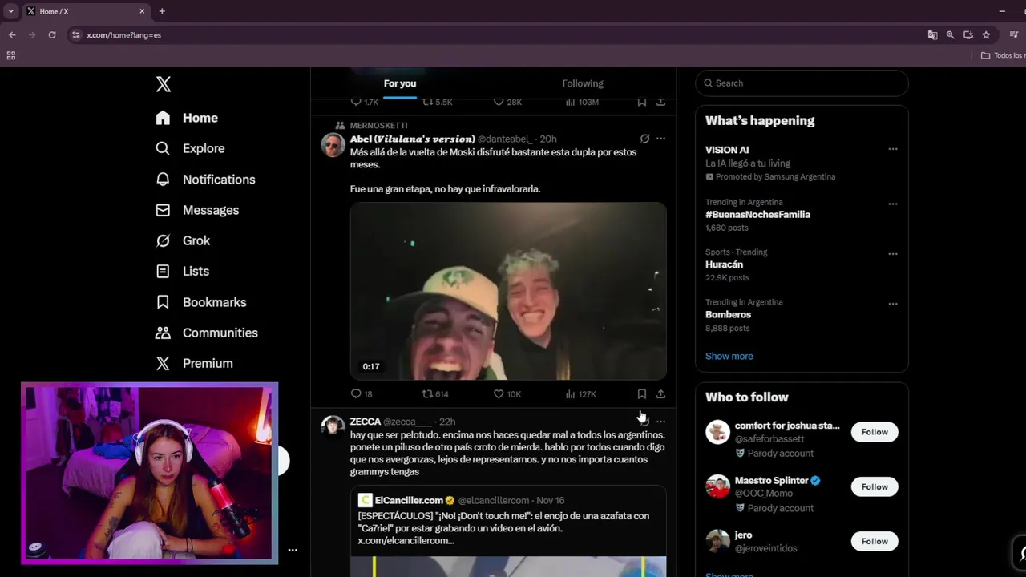The image size is (1026, 577).
Task: Open options for #BuenasNochesFamilia trend
Action: (x=893, y=204)
